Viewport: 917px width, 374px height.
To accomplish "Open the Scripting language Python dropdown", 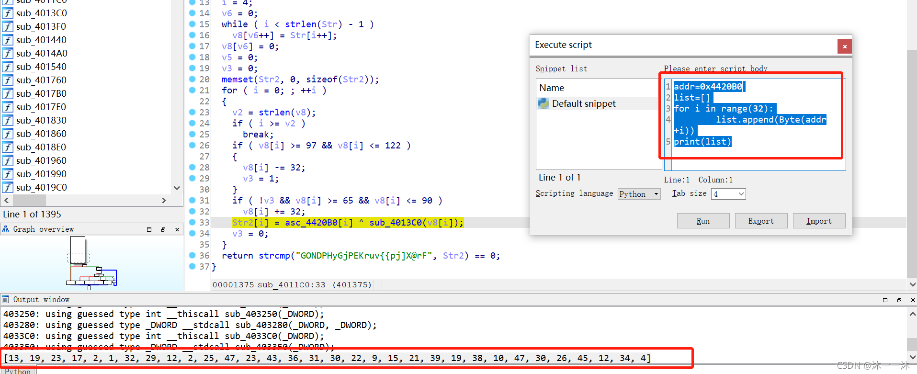I will point(639,194).
